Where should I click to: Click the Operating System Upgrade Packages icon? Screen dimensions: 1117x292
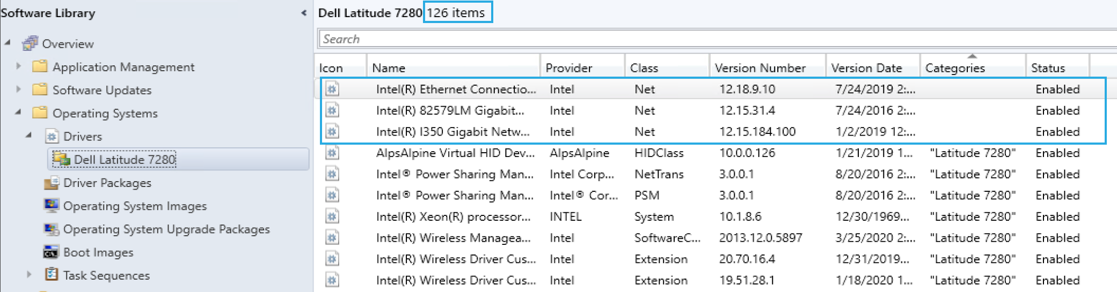(52, 229)
